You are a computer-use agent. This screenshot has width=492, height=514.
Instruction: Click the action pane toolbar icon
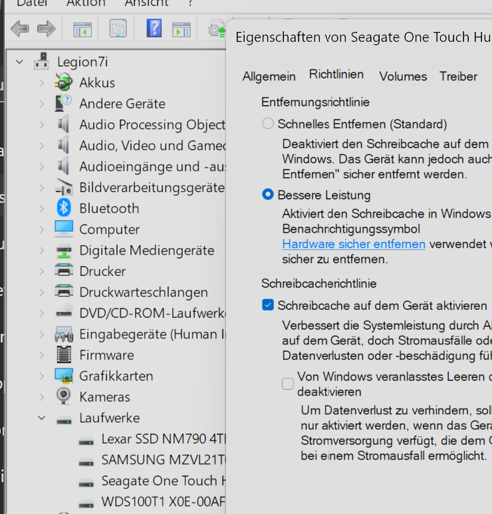182,29
